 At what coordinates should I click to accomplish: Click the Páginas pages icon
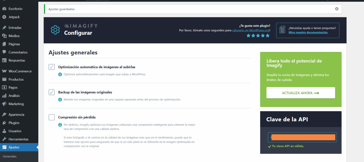click(4, 44)
